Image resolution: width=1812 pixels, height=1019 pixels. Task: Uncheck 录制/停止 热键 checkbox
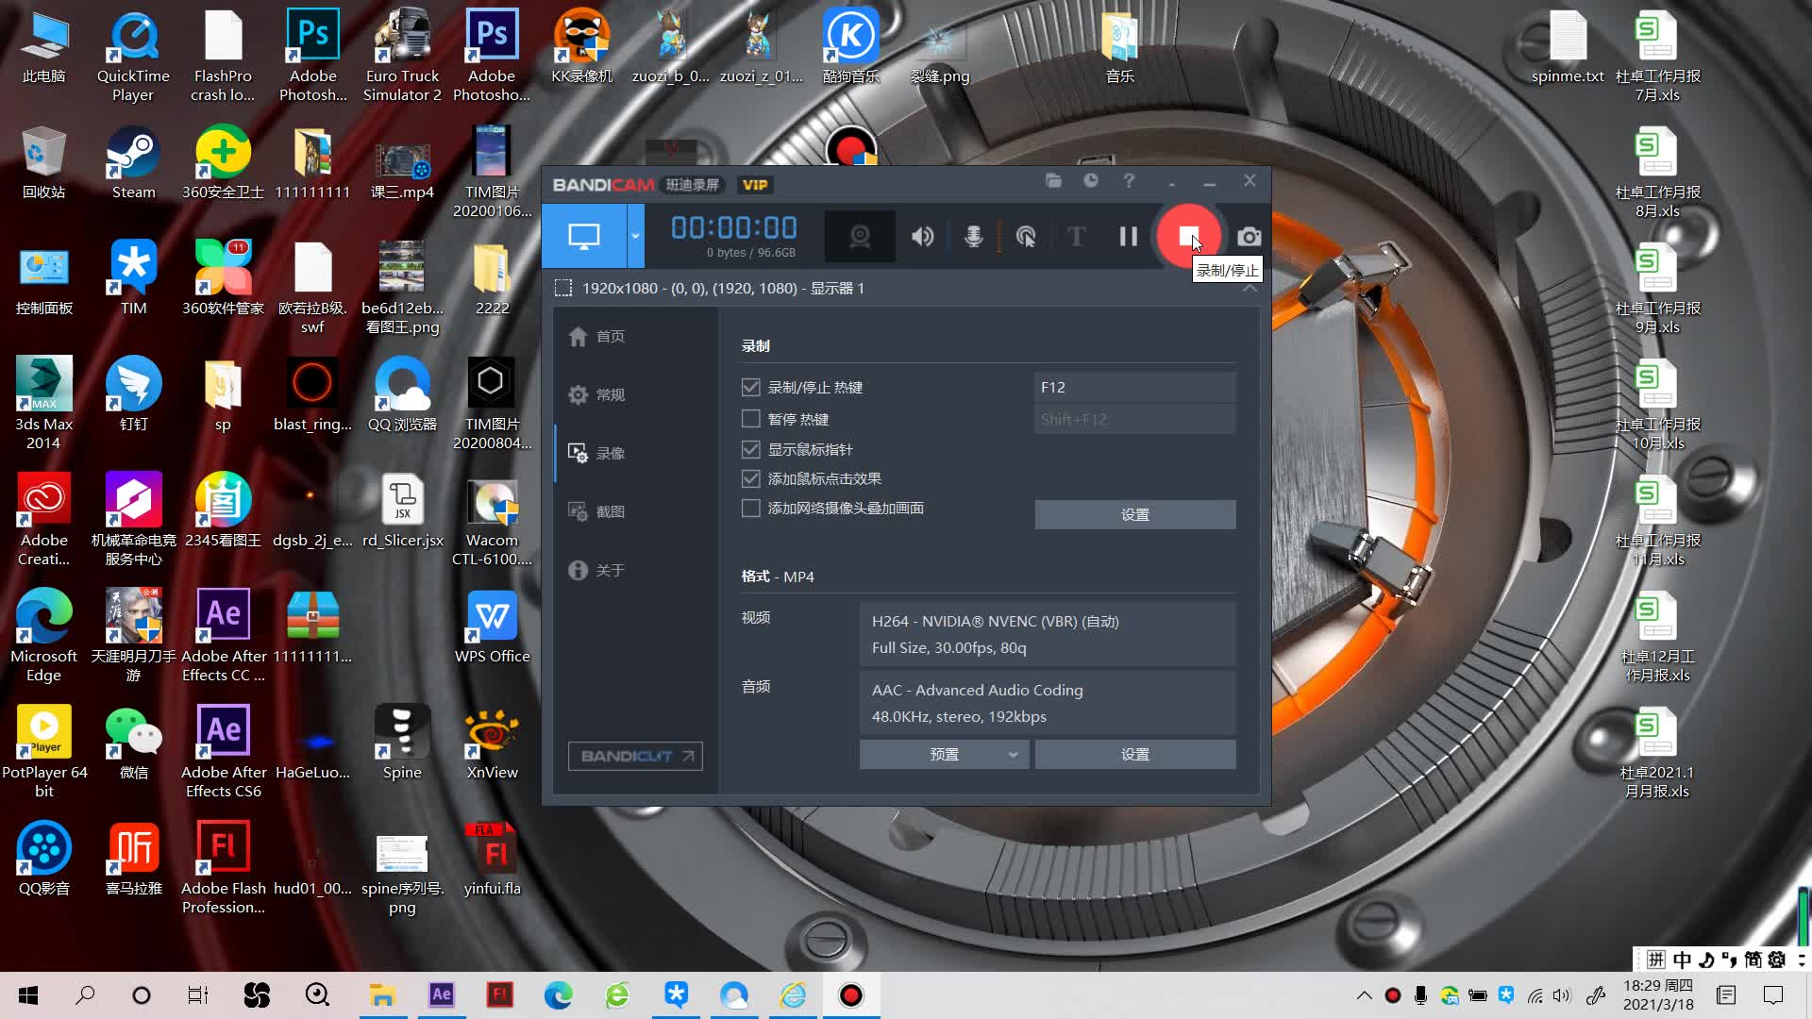[751, 387]
